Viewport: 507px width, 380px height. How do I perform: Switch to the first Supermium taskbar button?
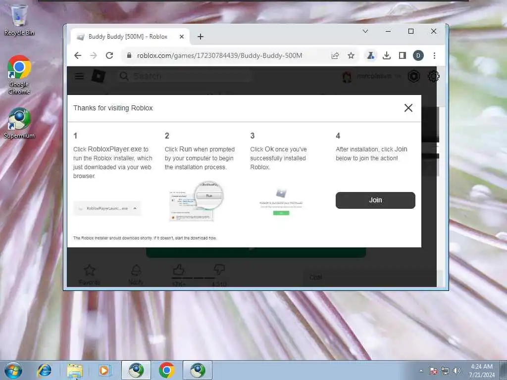136,370
